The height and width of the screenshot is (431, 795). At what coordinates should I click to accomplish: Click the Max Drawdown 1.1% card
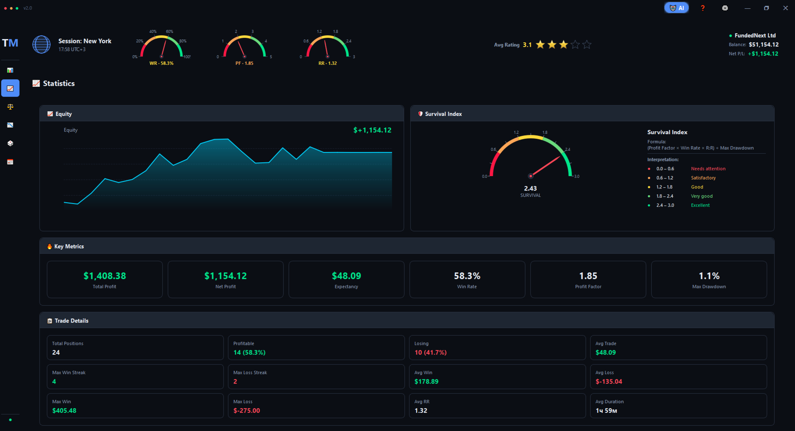click(x=709, y=279)
